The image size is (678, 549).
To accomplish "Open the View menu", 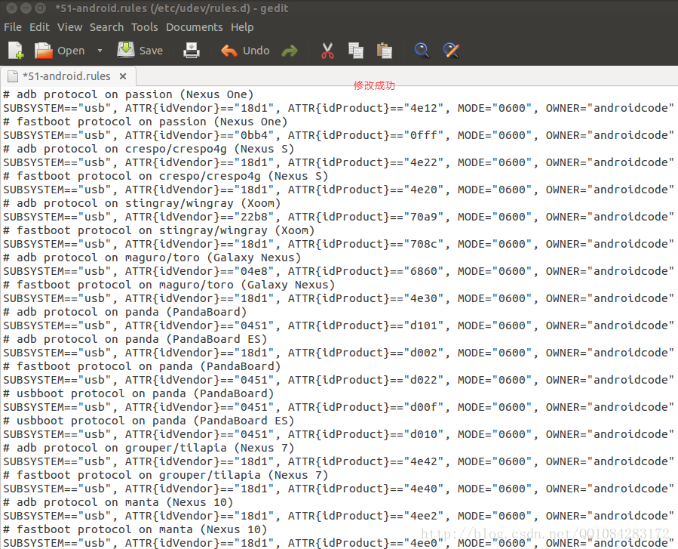I will (69, 27).
